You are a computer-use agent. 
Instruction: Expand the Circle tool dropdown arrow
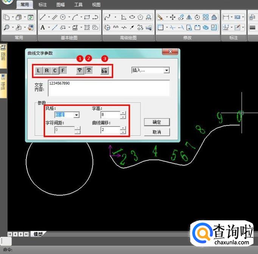[x=69, y=17]
